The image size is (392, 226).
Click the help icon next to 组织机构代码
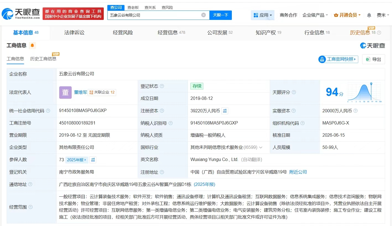[x=303, y=123]
